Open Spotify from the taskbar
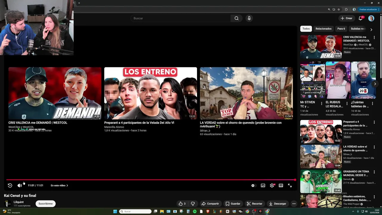This screenshot has width=382, height=215. pos(195,211)
